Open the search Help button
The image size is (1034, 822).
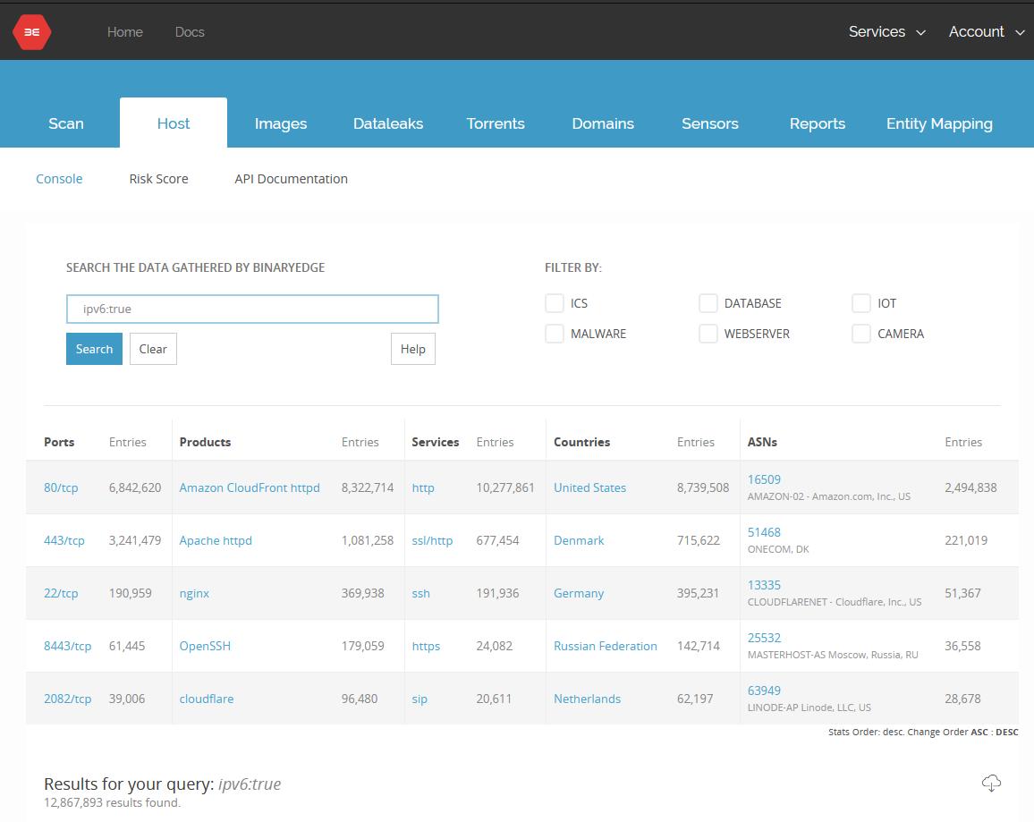click(413, 349)
